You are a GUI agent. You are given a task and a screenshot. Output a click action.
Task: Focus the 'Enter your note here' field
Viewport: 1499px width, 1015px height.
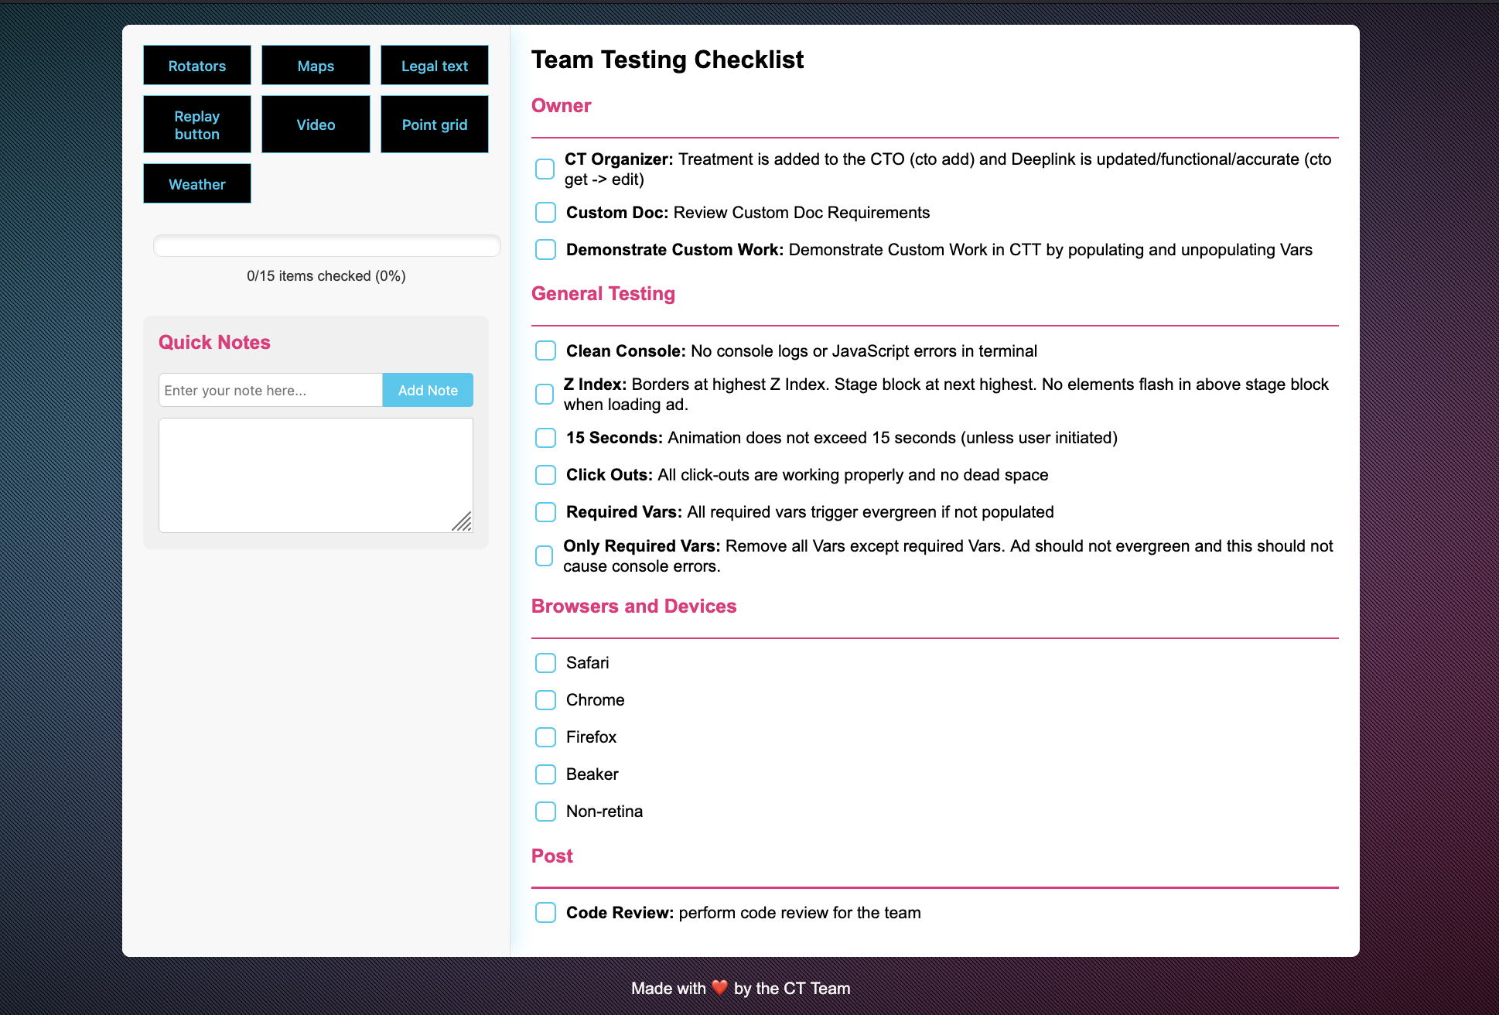[x=271, y=391]
